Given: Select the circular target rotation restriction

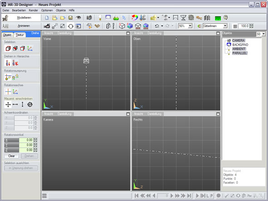Looking at the screenshot, I should click(x=30, y=104).
